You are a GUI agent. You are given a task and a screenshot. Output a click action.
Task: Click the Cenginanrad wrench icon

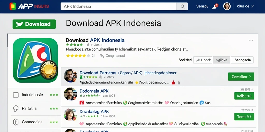(102, 56)
